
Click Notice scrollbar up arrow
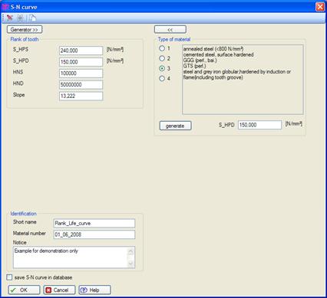pyautogui.click(x=130, y=251)
